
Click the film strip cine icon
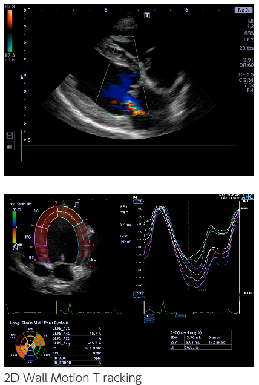10,135
